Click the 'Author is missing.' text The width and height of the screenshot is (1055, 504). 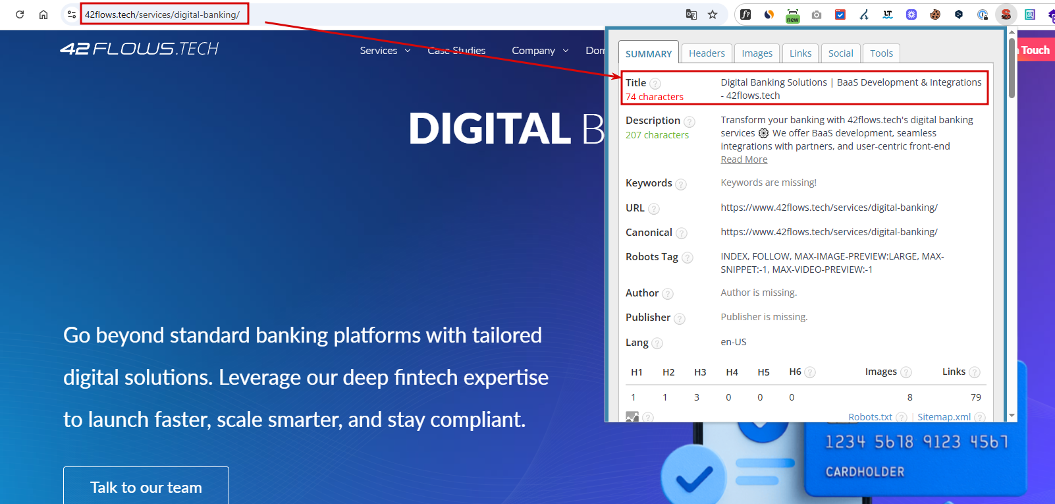click(x=759, y=293)
